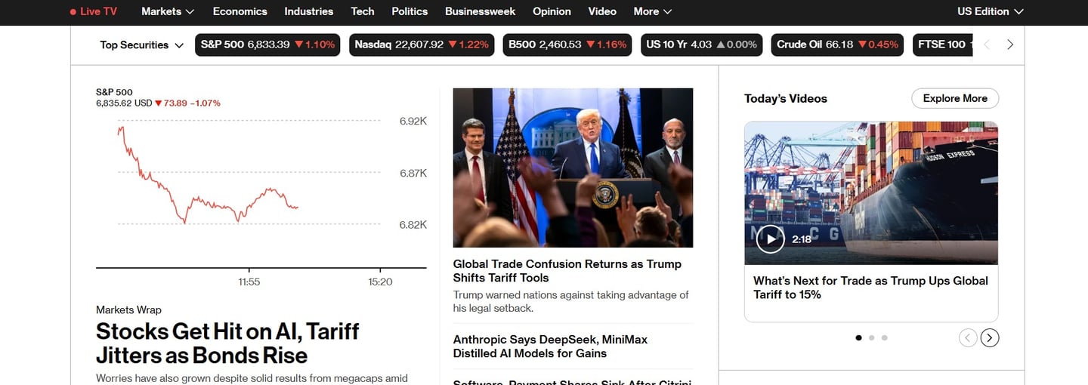Screen dimensions: 1088x385
Task: Open the Video section
Action: coord(602,11)
